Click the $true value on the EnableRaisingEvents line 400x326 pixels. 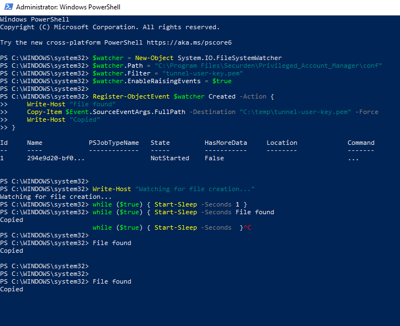click(x=222, y=81)
